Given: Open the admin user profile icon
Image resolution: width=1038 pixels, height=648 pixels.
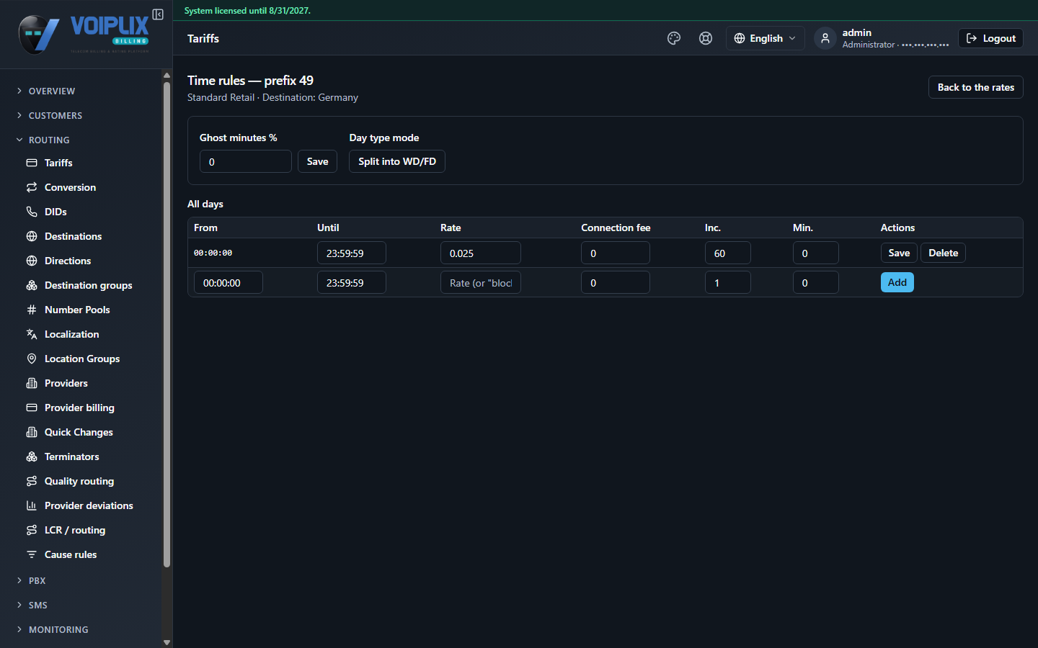Looking at the screenshot, I should 825,38.
